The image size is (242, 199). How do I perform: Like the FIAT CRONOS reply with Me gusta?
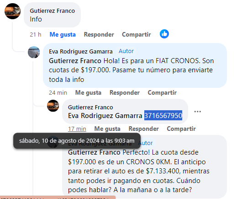(88, 92)
